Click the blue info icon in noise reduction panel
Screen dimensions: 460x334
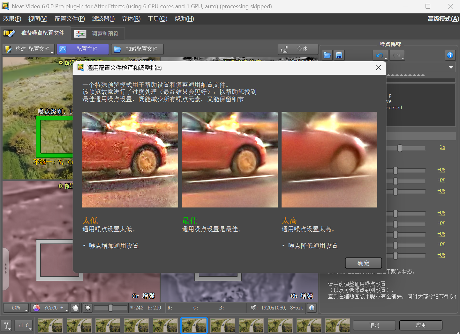pos(450,55)
